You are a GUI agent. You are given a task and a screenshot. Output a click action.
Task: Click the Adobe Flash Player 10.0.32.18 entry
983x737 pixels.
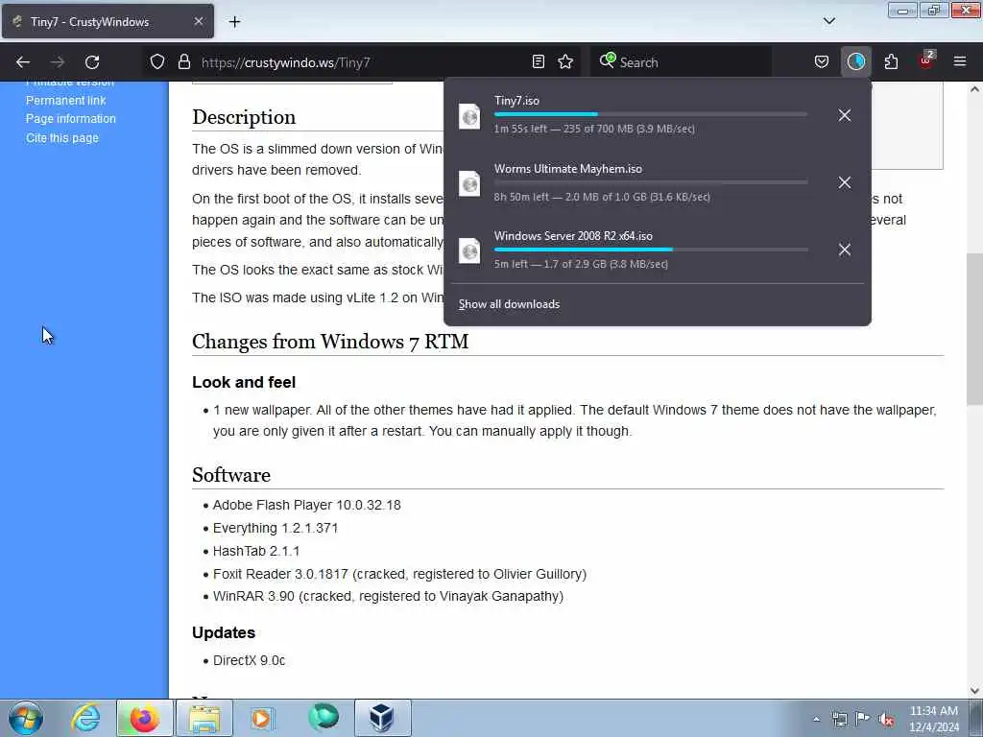pyautogui.click(x=306, y=505)
